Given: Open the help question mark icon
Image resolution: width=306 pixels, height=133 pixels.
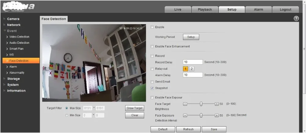Looking at the screenshot, I should pyautogui.click(x=296, y=19).
